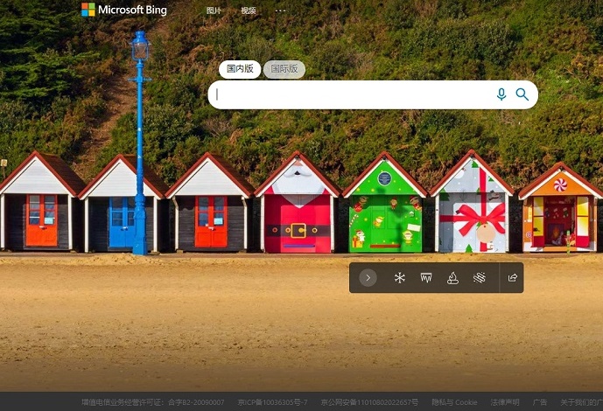Viewport: 603px width, 411px height.
Task: Click the magnifying glass search icon
Action: tap(522, 94)
